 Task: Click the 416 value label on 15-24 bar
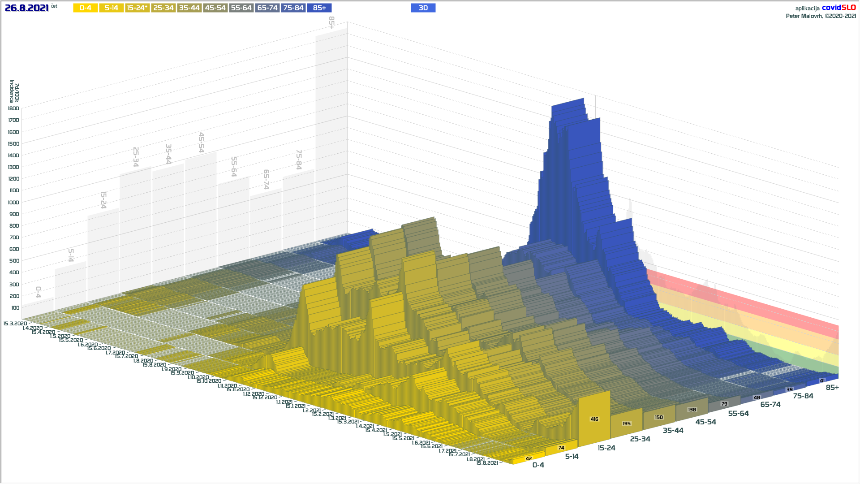(x=594, y=419)
